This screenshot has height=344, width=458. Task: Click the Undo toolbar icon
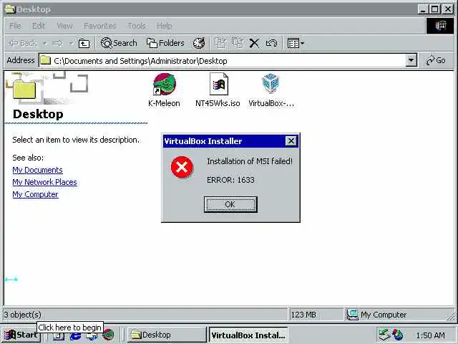click(x=272, y=43)
